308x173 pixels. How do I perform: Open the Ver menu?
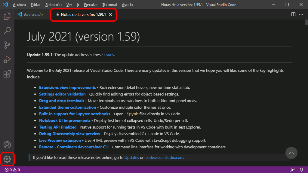pos(69,5)
